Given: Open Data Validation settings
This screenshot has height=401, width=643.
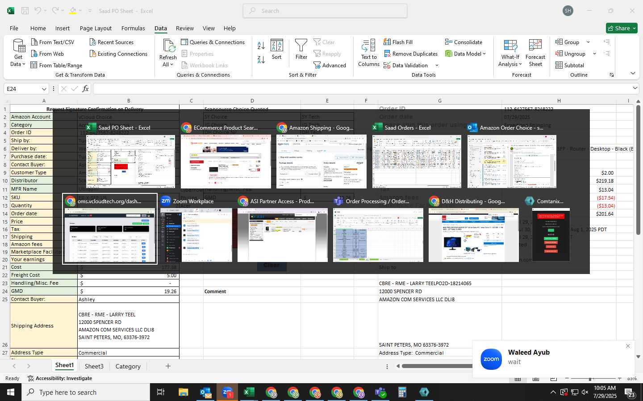Looking at the screenshot, I should [x=405, y=65].
